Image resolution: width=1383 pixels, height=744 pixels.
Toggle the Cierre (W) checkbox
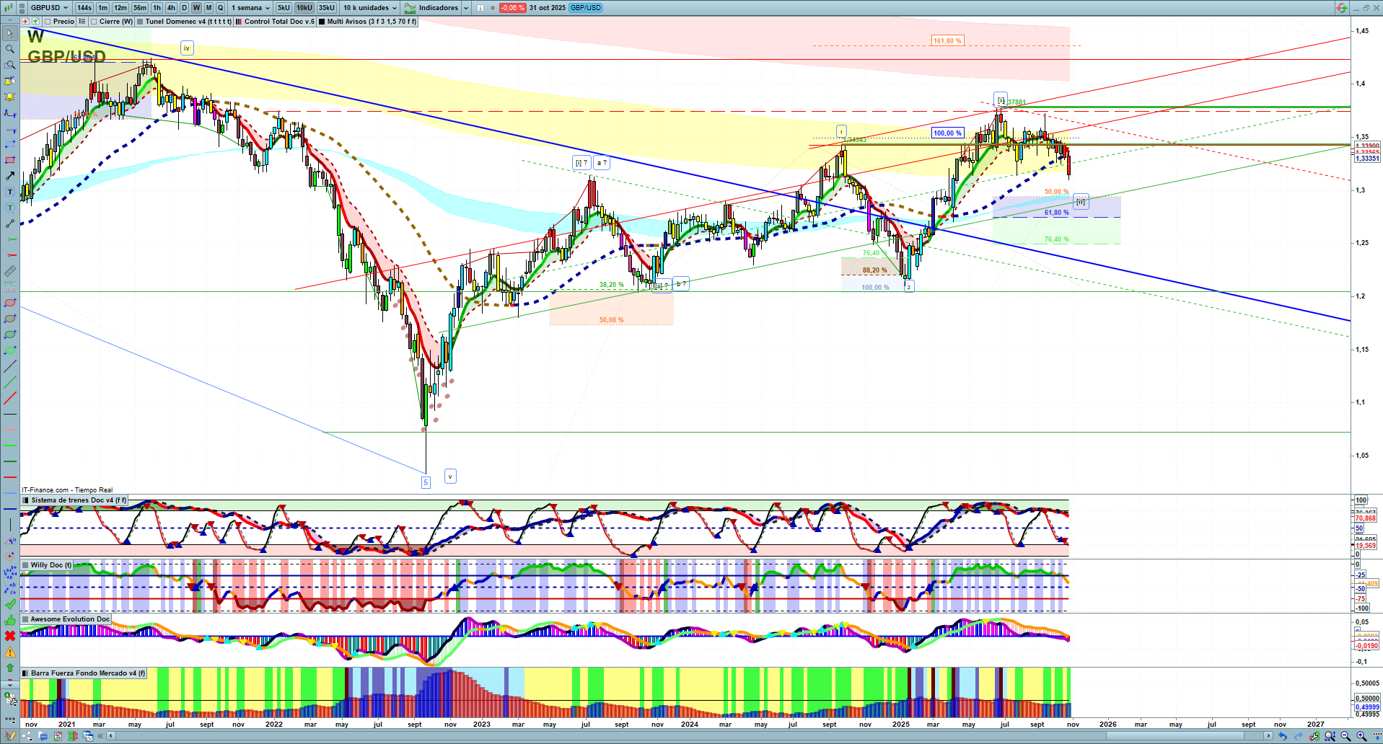click(x=94, y=22)
